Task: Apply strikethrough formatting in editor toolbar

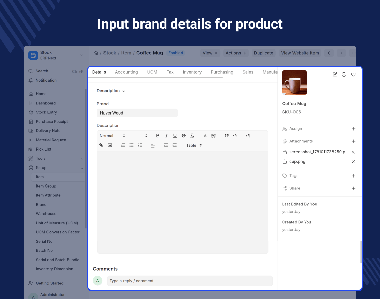Action: (x=184, y=136)
